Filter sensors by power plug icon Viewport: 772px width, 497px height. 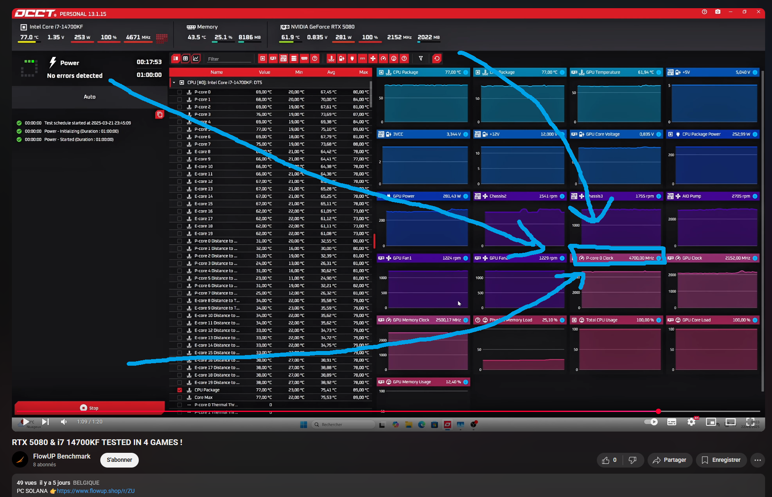pos(352,58)
